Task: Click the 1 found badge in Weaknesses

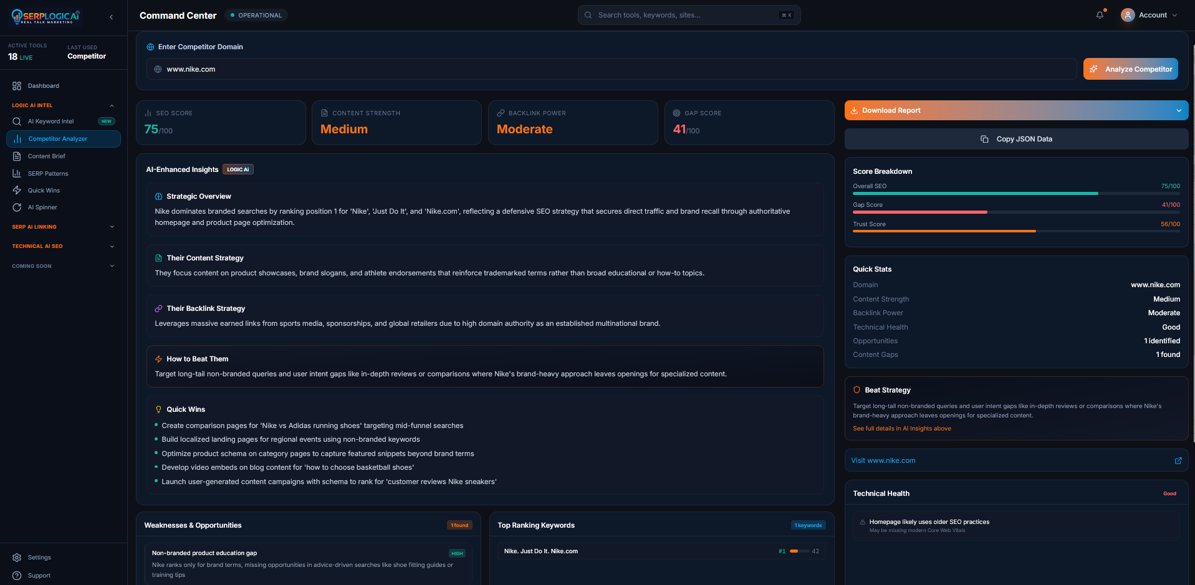Action: pos(459,525)
